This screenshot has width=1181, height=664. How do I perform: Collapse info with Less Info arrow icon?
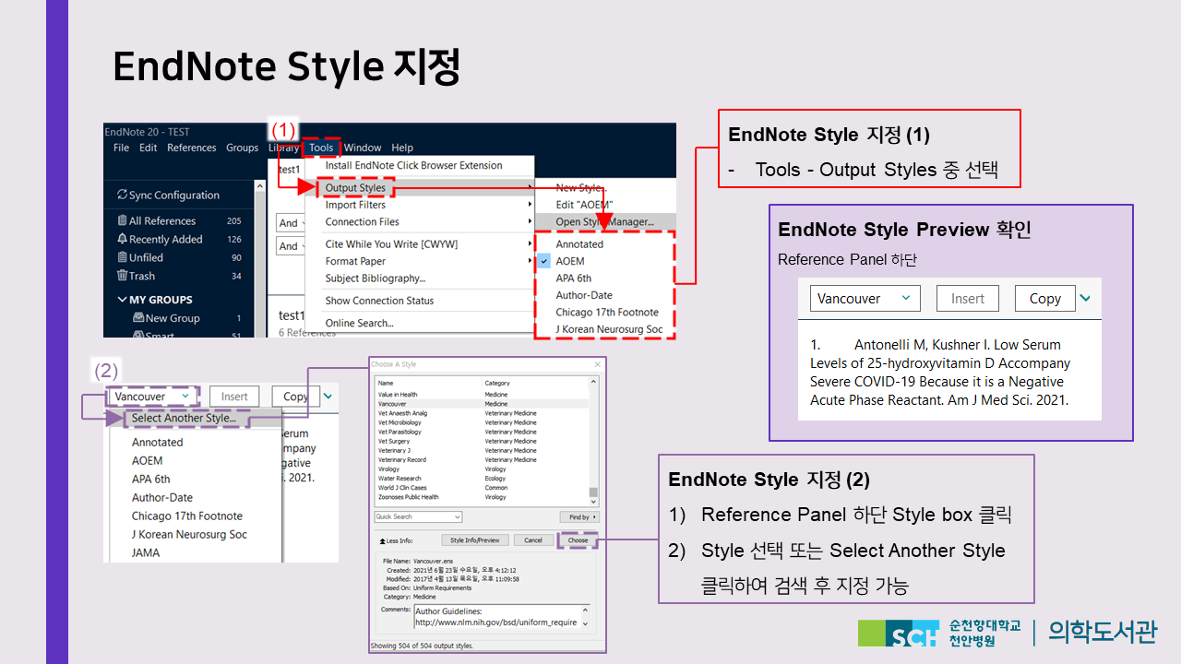point(380,540)
